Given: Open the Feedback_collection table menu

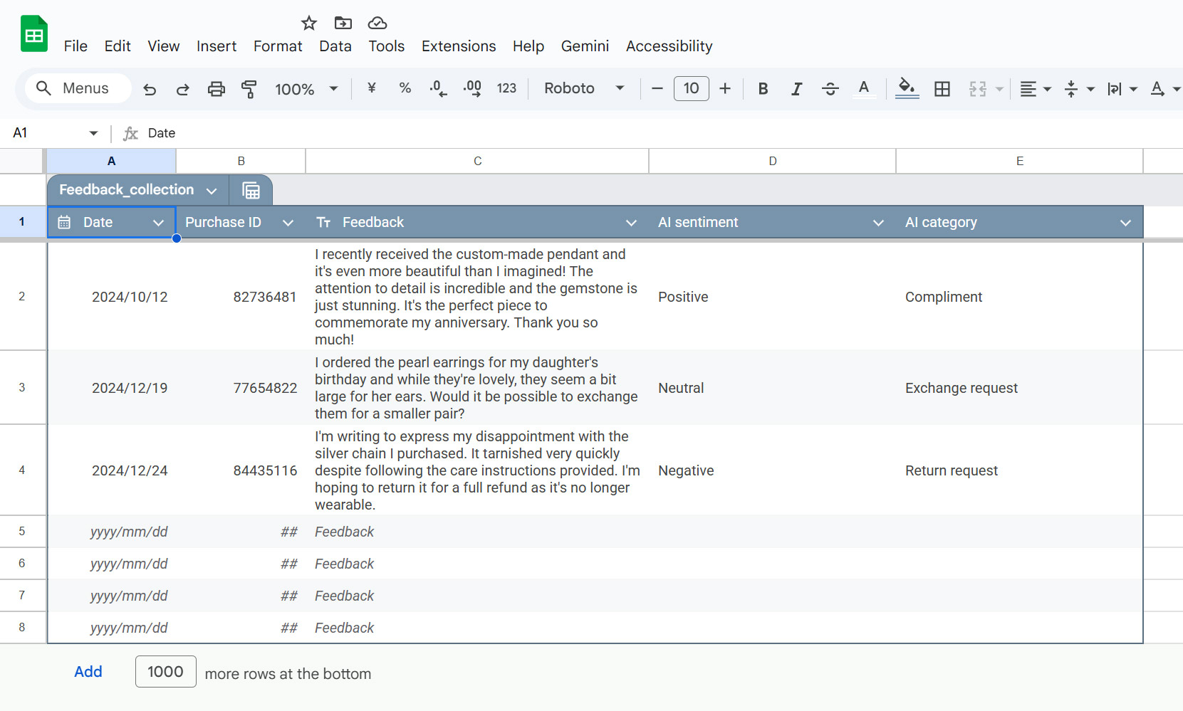Looking at the screenshot, I should [212, 191].
